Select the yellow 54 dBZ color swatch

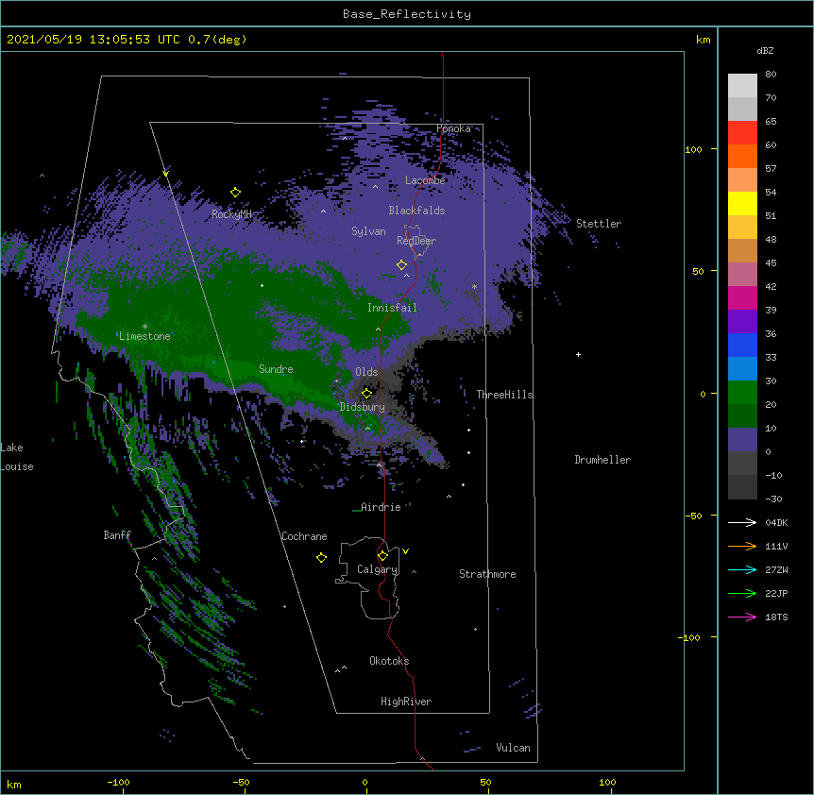tap(742, 203)
